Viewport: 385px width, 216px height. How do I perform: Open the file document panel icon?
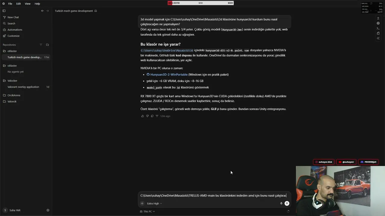[378, 33]
